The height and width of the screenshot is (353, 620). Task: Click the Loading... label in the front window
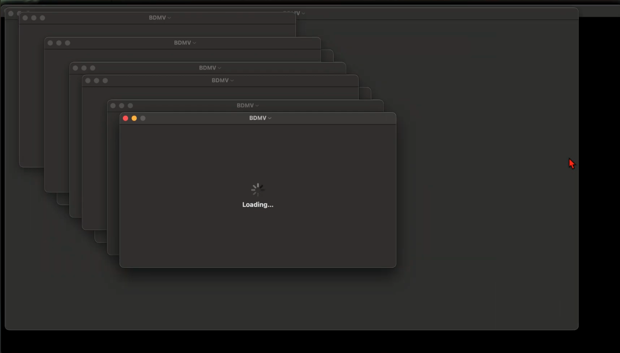258,205
